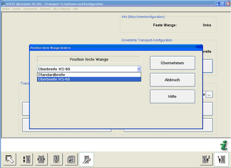Open the Betrieb menu
Image resolution: width=231 pixels, height=168 pixels.
(x=6, y=9)
